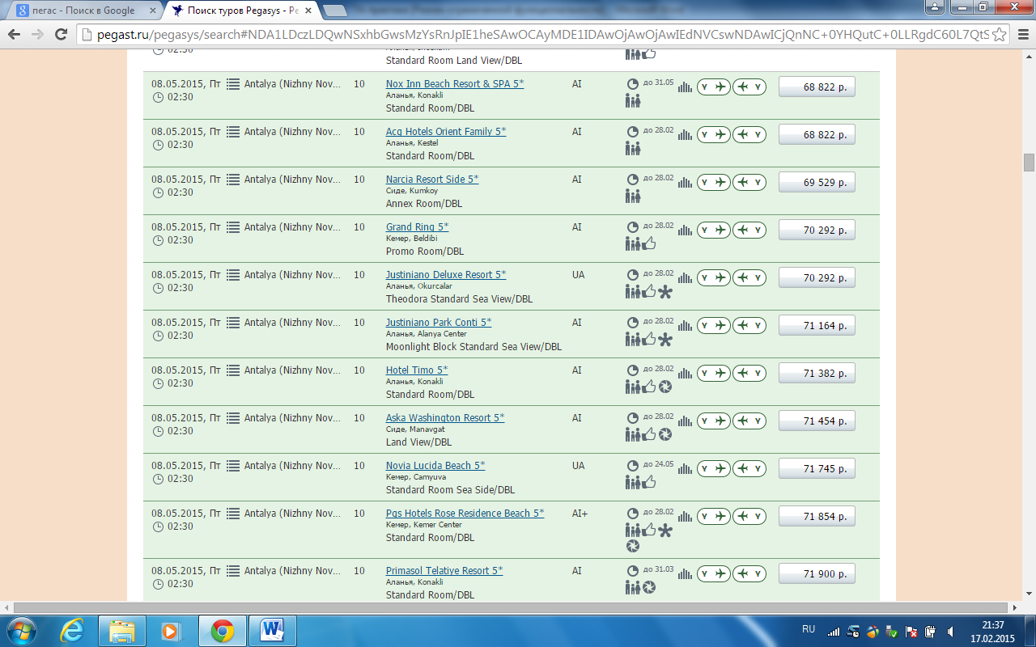
Task: Go back using browser back arrow
Action: point(14,34)
